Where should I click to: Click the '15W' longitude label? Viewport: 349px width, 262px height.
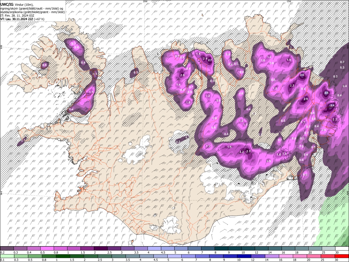[288, 1]
